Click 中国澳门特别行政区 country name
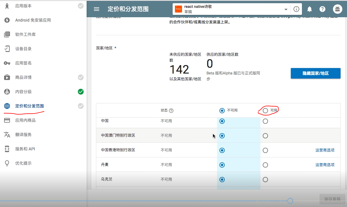This screenshot has height=207, width=347. (x=118, y=135)
